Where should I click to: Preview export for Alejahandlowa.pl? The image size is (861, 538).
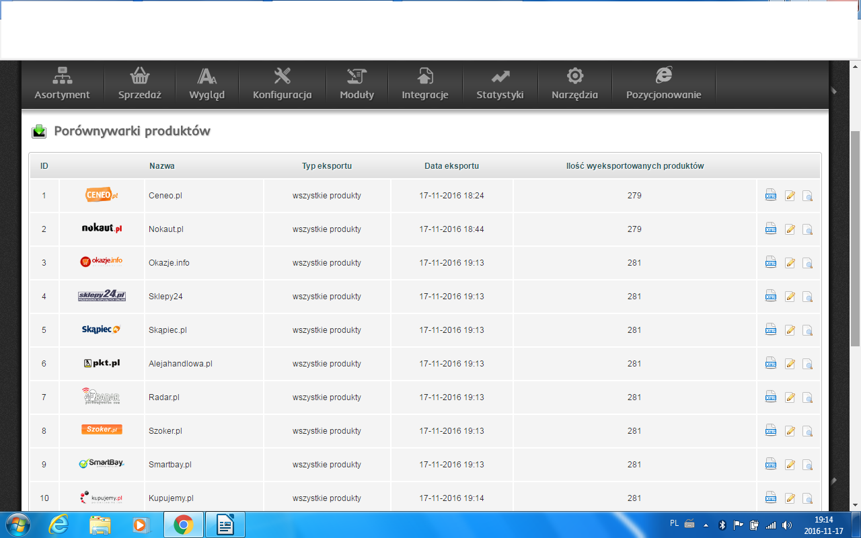pyautogui.click(x=808, y=364)
